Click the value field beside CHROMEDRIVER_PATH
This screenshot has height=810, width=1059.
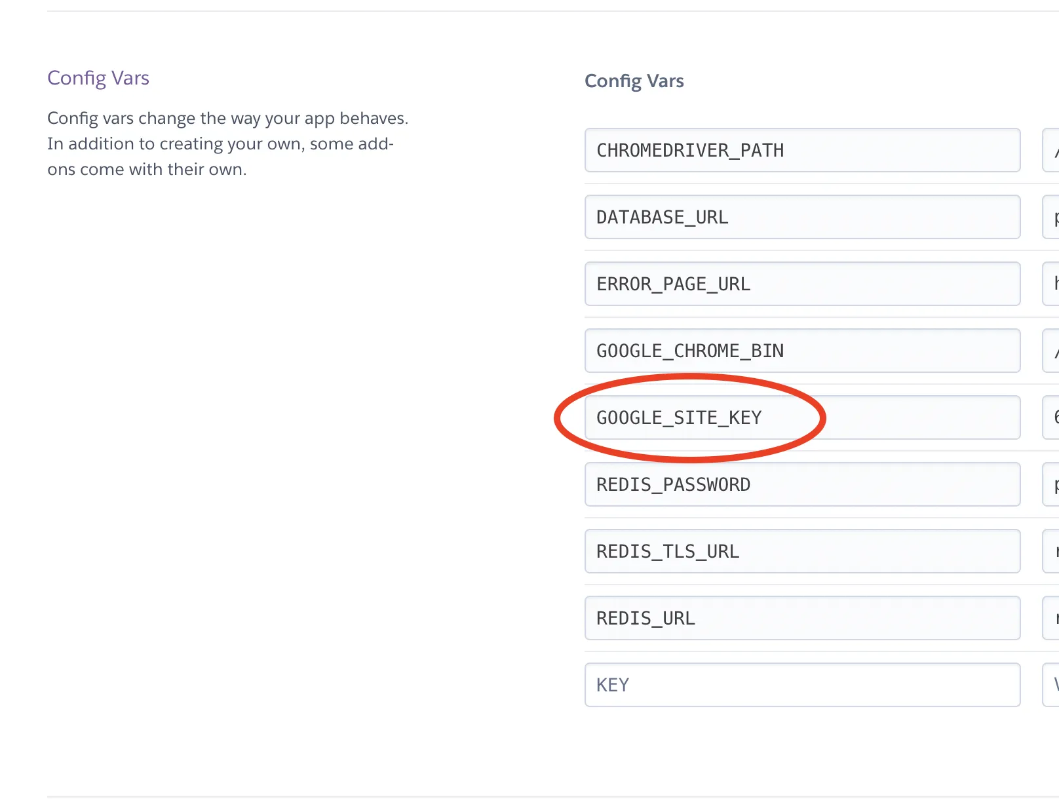1052,150
